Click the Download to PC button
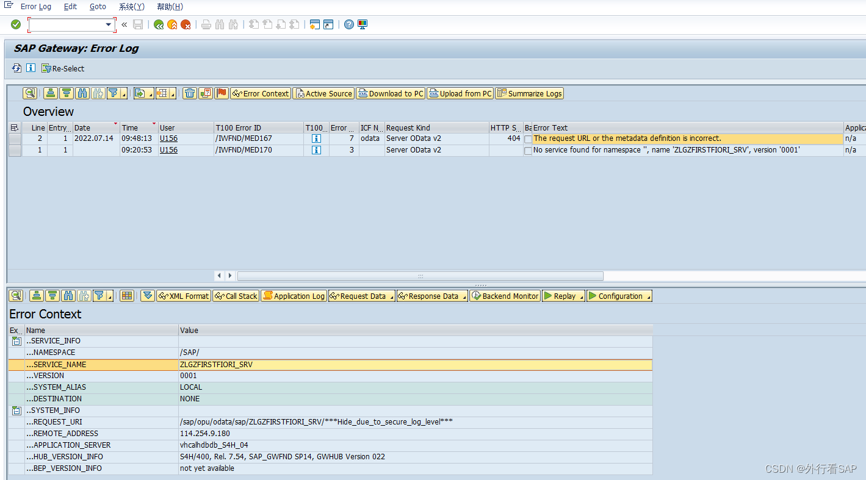866x480 pixels. [x=391, y=93]
